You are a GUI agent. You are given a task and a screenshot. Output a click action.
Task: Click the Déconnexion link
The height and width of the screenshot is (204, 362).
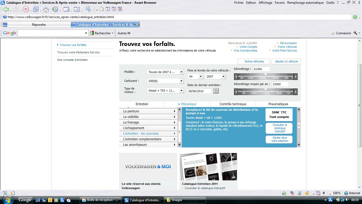[288, 43]
